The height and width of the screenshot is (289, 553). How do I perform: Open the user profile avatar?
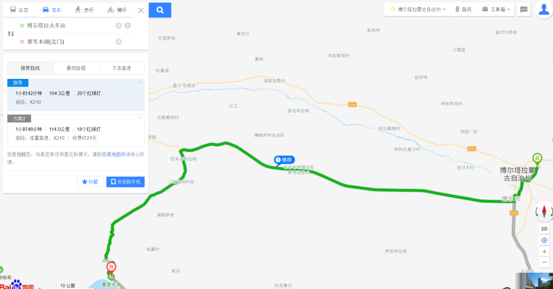click(544, 9)
